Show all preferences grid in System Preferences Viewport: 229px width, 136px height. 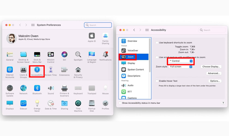coord(33,25)
